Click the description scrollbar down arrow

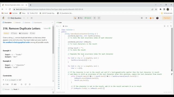53,81
